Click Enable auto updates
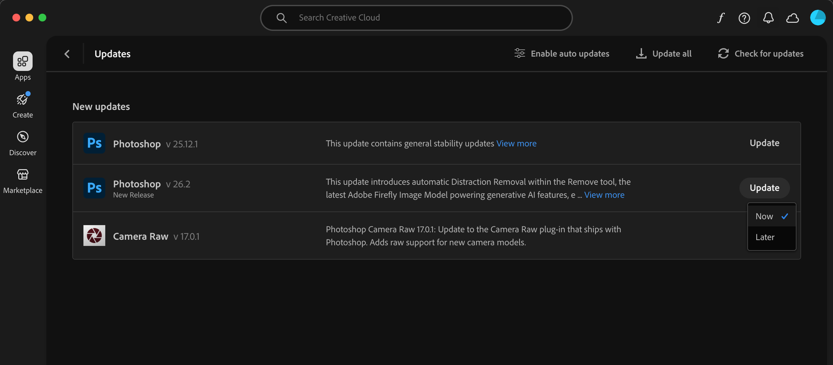Screen dimensions: 833x365 [562, 54]
